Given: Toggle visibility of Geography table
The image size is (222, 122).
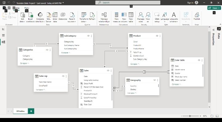Looking at the screenshot, I should tap(154, 80).
